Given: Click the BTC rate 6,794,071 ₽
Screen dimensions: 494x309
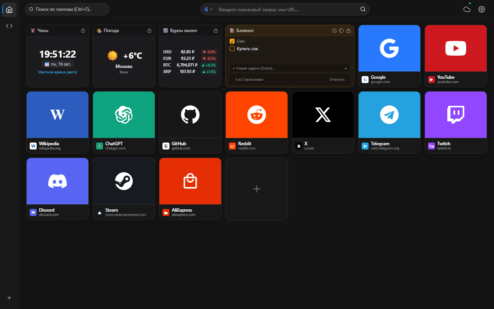Looking at the screenshot, I should [x=187, y=65].
